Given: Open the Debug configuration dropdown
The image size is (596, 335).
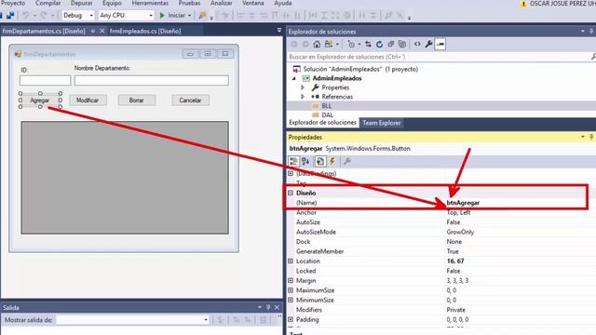Looking at the screenshot, I should 91,16.
